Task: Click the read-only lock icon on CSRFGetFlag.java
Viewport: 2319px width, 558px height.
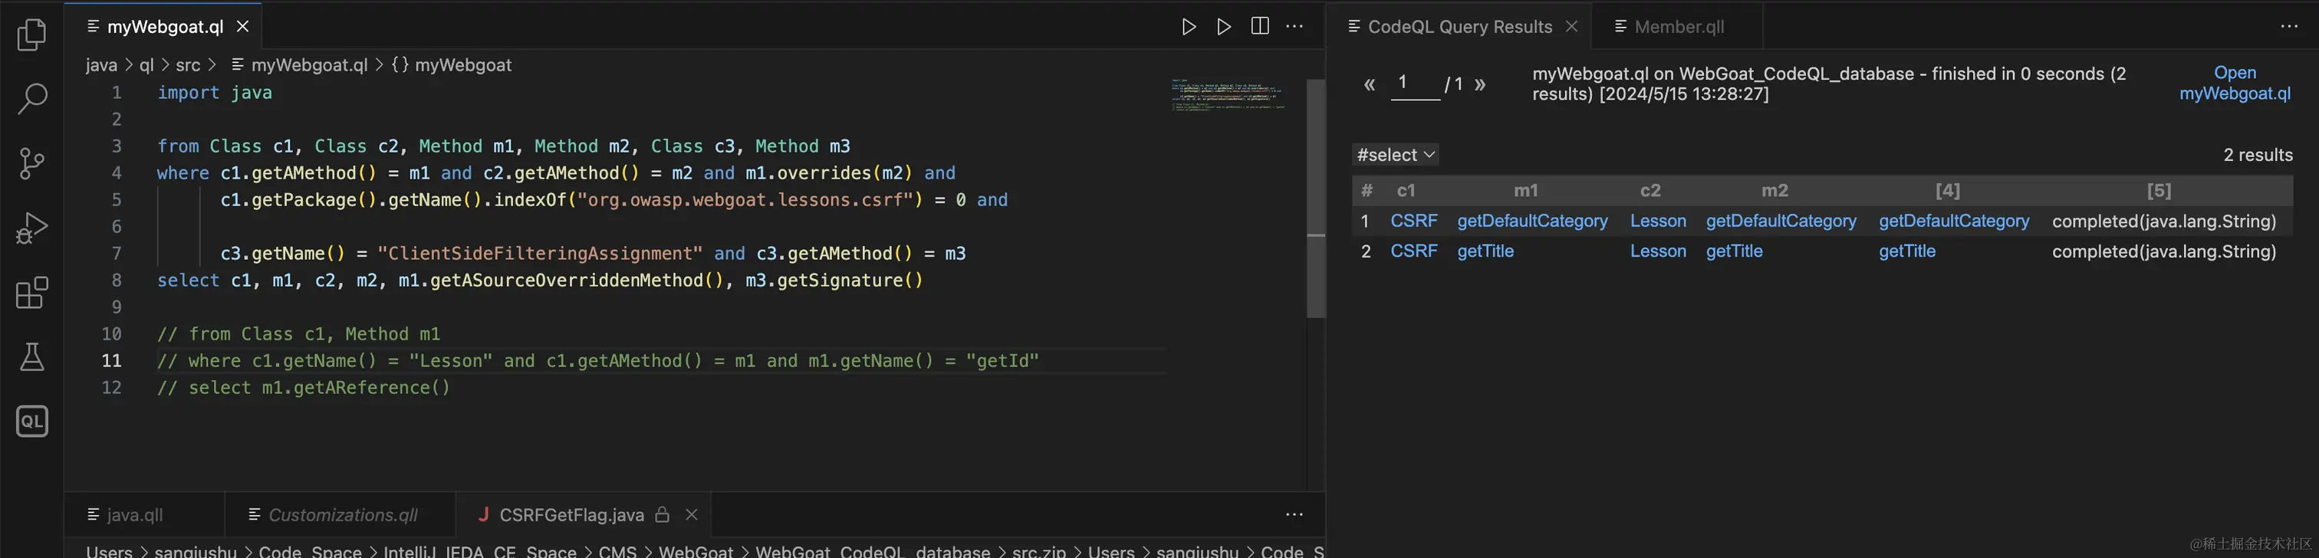Action: tap(663, 514)
